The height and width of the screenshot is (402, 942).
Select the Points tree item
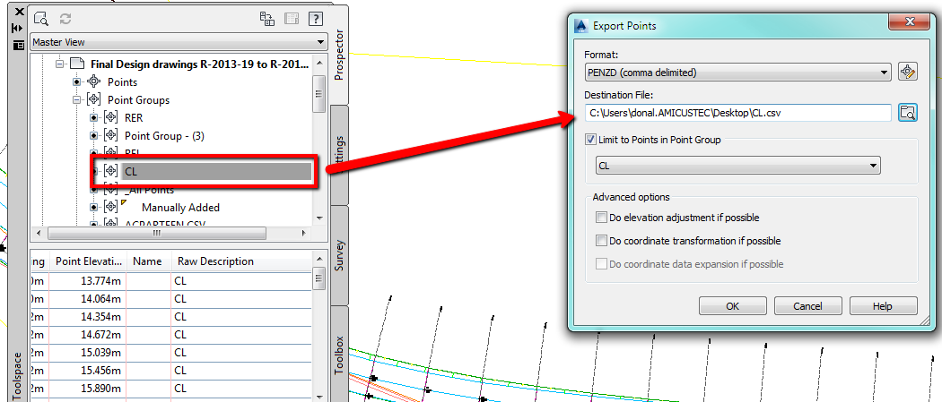tap(123, 82)
